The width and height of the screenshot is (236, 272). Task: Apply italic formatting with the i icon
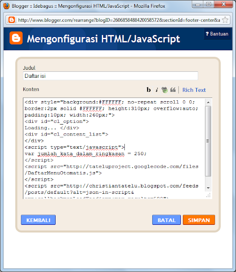pyautogui.click(x=157, y=90)
